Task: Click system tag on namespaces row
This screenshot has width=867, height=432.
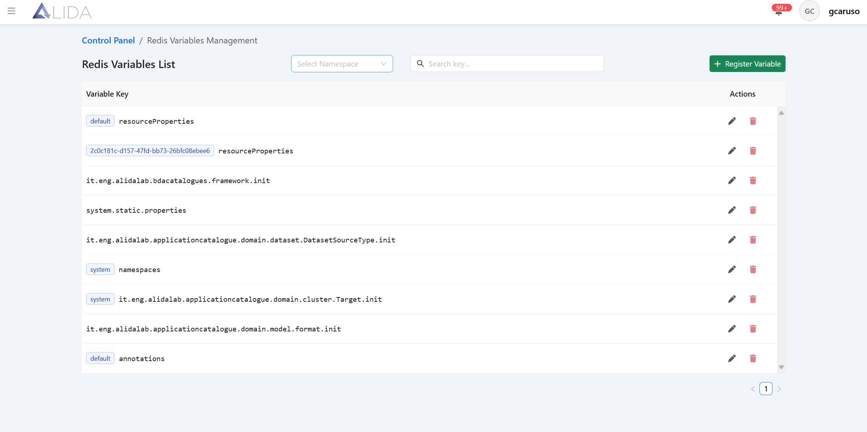Action: pyautogui.click(x=100, y=270)
